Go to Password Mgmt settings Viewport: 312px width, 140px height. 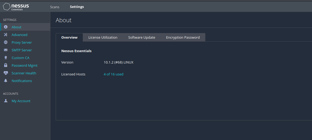[x=24, y=66]
